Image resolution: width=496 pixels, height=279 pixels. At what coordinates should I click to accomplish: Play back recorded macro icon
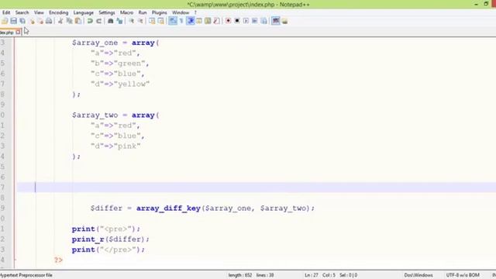tap(246, 21)
